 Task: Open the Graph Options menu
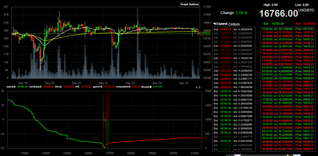[x=190, y=5]
